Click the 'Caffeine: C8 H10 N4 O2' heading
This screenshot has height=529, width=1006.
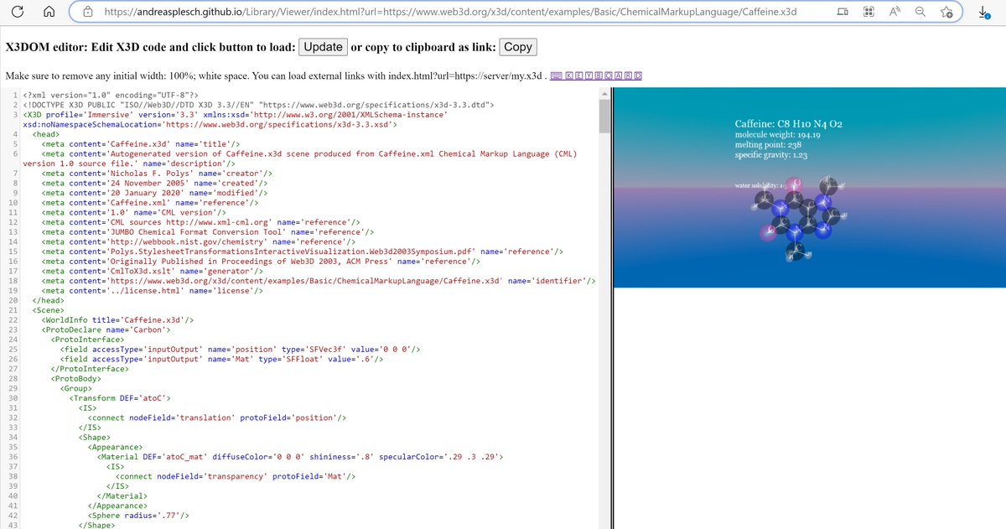coord(788,124)
